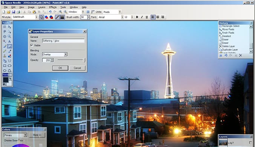Image resolution: width=255 pixels, height=147 pixels.
Task: Select the Recolor tool
Action: [9, 56]
